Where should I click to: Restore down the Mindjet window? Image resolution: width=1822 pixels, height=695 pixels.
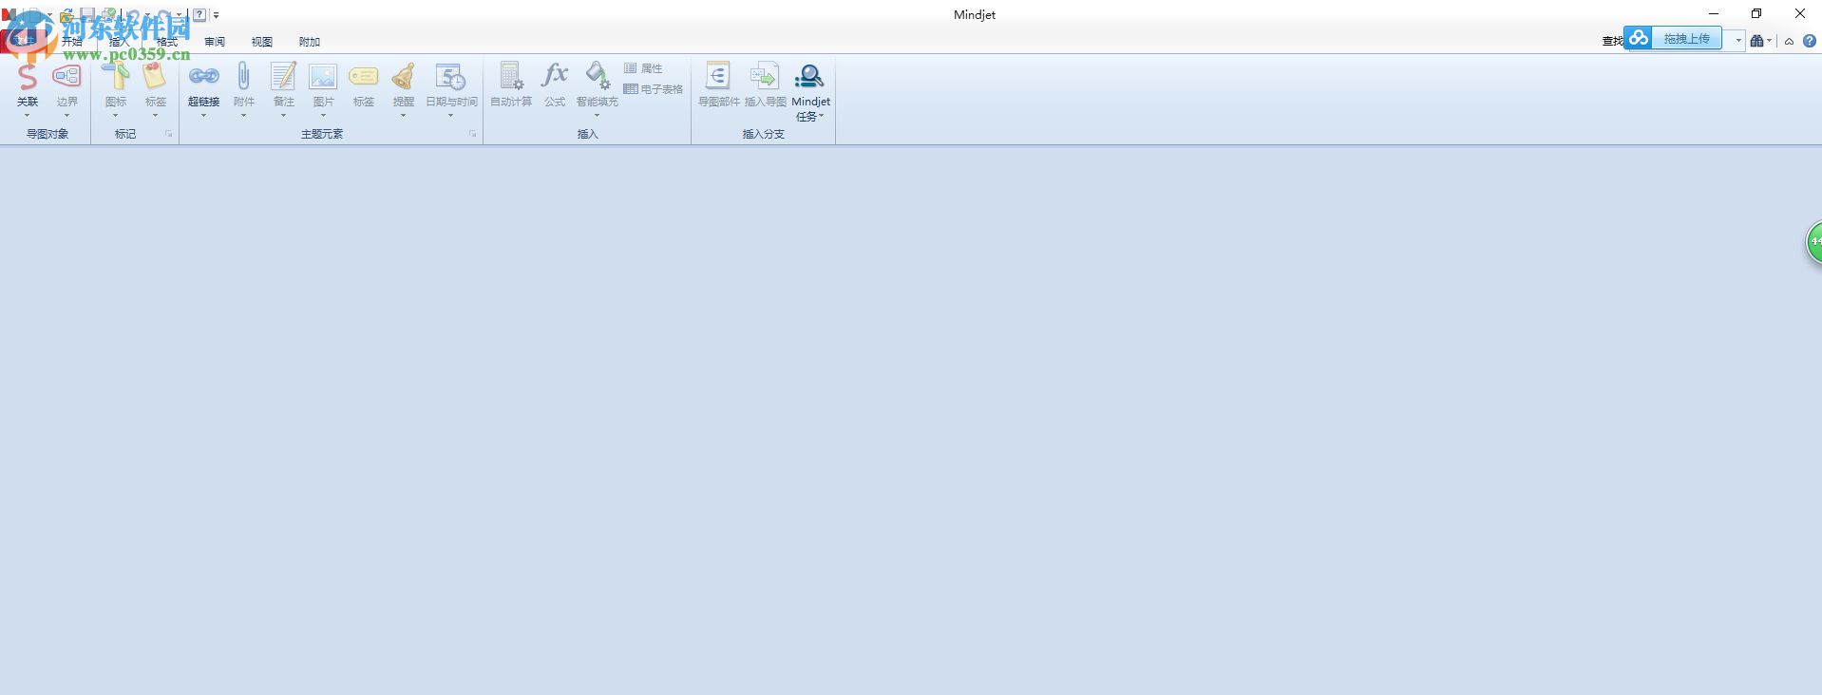point(1756,14)
